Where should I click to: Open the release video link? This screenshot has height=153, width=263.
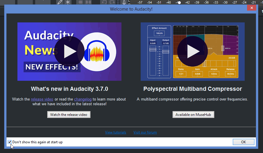[x=42, y=99]
